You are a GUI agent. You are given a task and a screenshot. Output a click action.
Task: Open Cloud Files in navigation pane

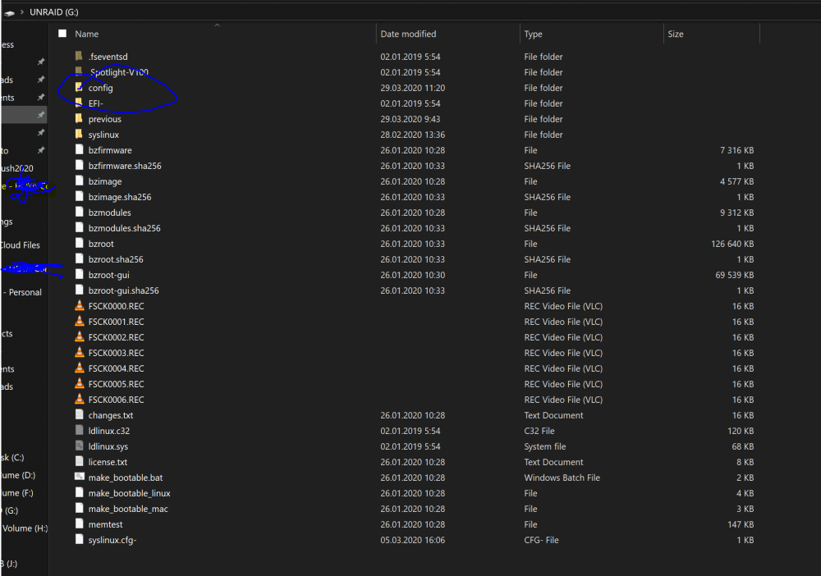click(x=20, y=245)
